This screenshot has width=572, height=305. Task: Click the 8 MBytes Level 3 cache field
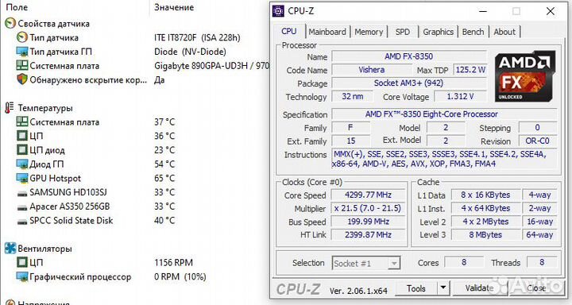pos(485,235)
